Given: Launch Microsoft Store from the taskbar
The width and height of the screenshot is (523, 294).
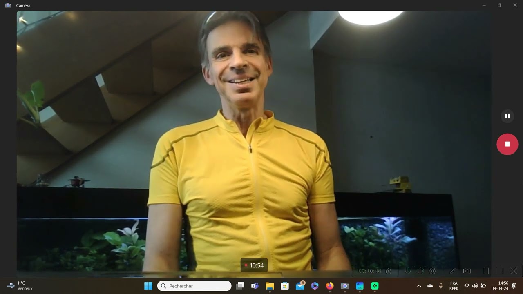Looking at the screenshot, I should pos(285,286).
